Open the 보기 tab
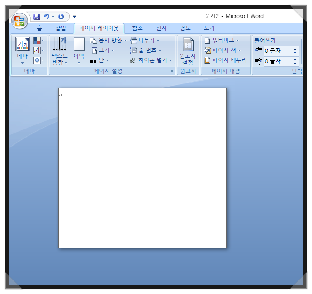This screenshot has width=312, height=294. click(x=209, y=28)
